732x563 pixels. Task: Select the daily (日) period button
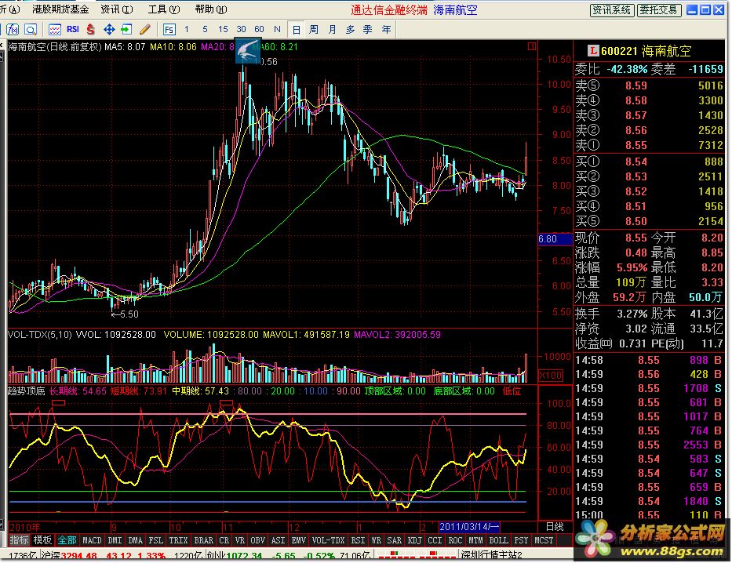tap(296, 29)
